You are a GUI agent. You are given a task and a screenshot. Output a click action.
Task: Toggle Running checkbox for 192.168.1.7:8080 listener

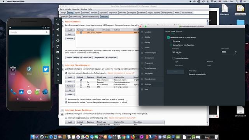pos(81,33)
